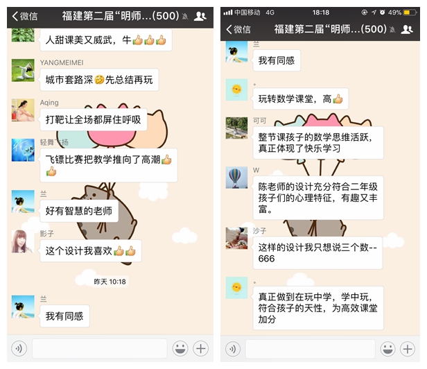Image resolution: width=427 pixels, height=369 pixels.
Task: Go back to 微信 from right chat
Action: pos(238,29)
